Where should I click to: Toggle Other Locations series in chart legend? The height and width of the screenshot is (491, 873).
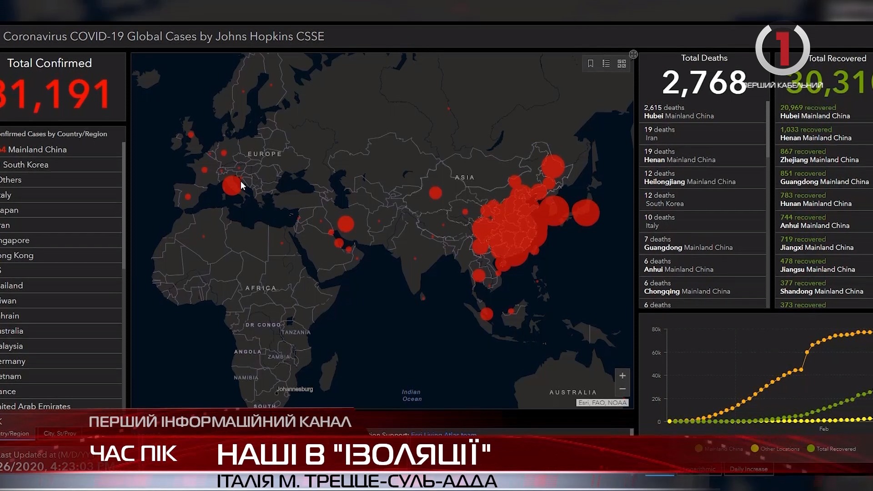(x=775, y=449)
